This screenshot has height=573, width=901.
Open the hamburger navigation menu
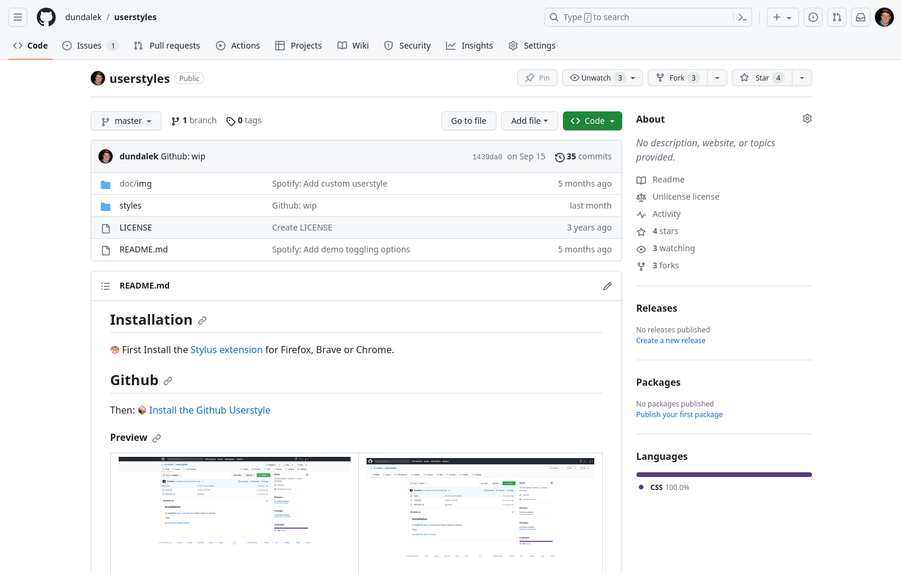18,17
